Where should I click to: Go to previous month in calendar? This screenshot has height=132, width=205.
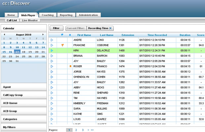point(4,35)
